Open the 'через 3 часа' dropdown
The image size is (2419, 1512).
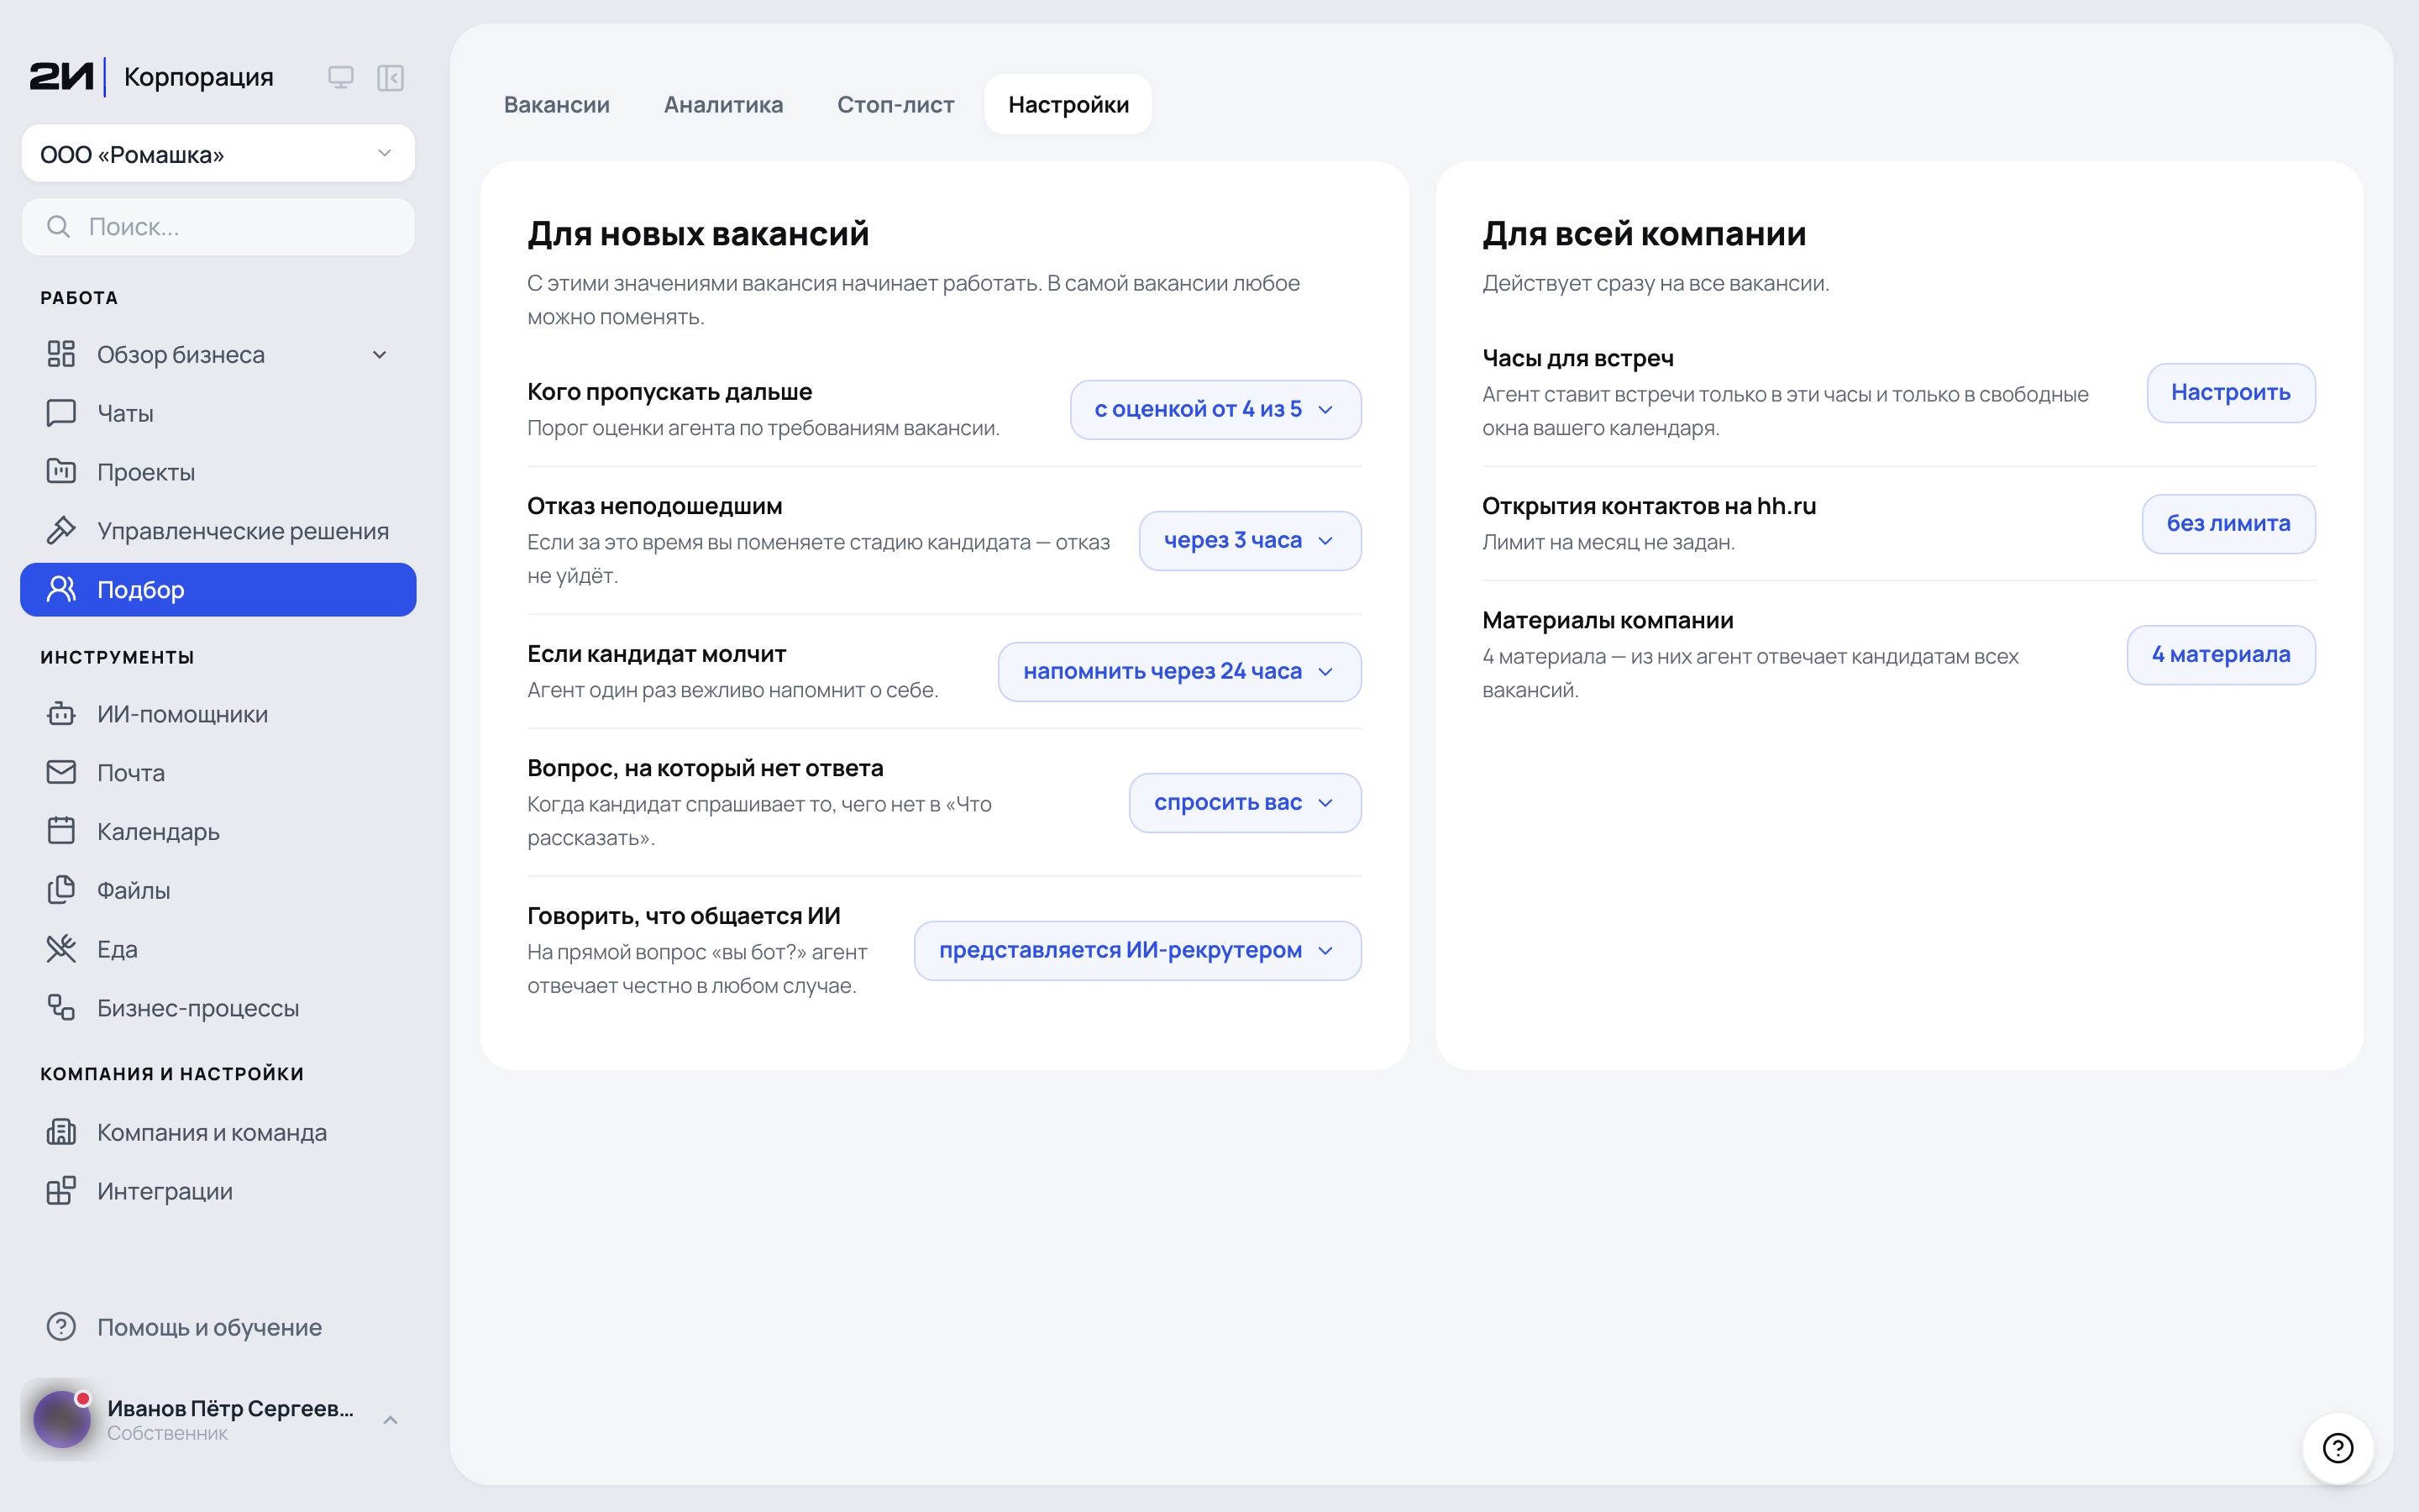(x=1250, y=540)
